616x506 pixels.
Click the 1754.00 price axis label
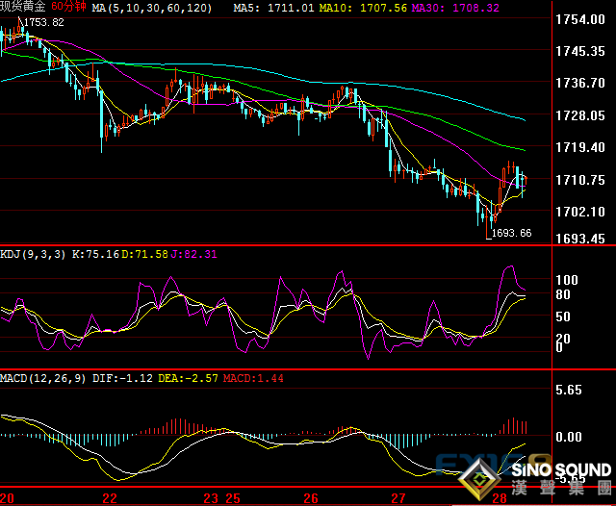click(x=580, y=20)
